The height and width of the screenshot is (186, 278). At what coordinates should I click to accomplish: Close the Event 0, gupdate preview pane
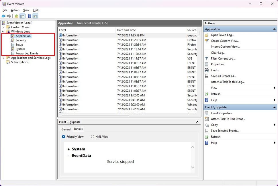click(197, 122)
